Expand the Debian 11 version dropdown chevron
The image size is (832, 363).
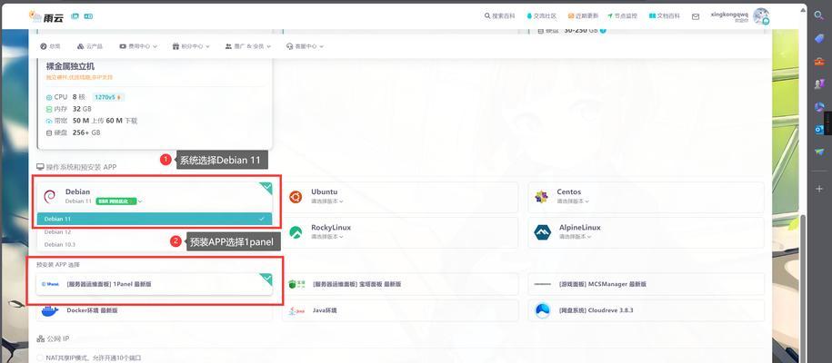(x=140, y=201)
